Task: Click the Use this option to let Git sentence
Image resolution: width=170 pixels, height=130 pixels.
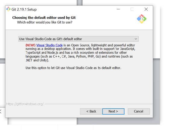Action: 73,68
